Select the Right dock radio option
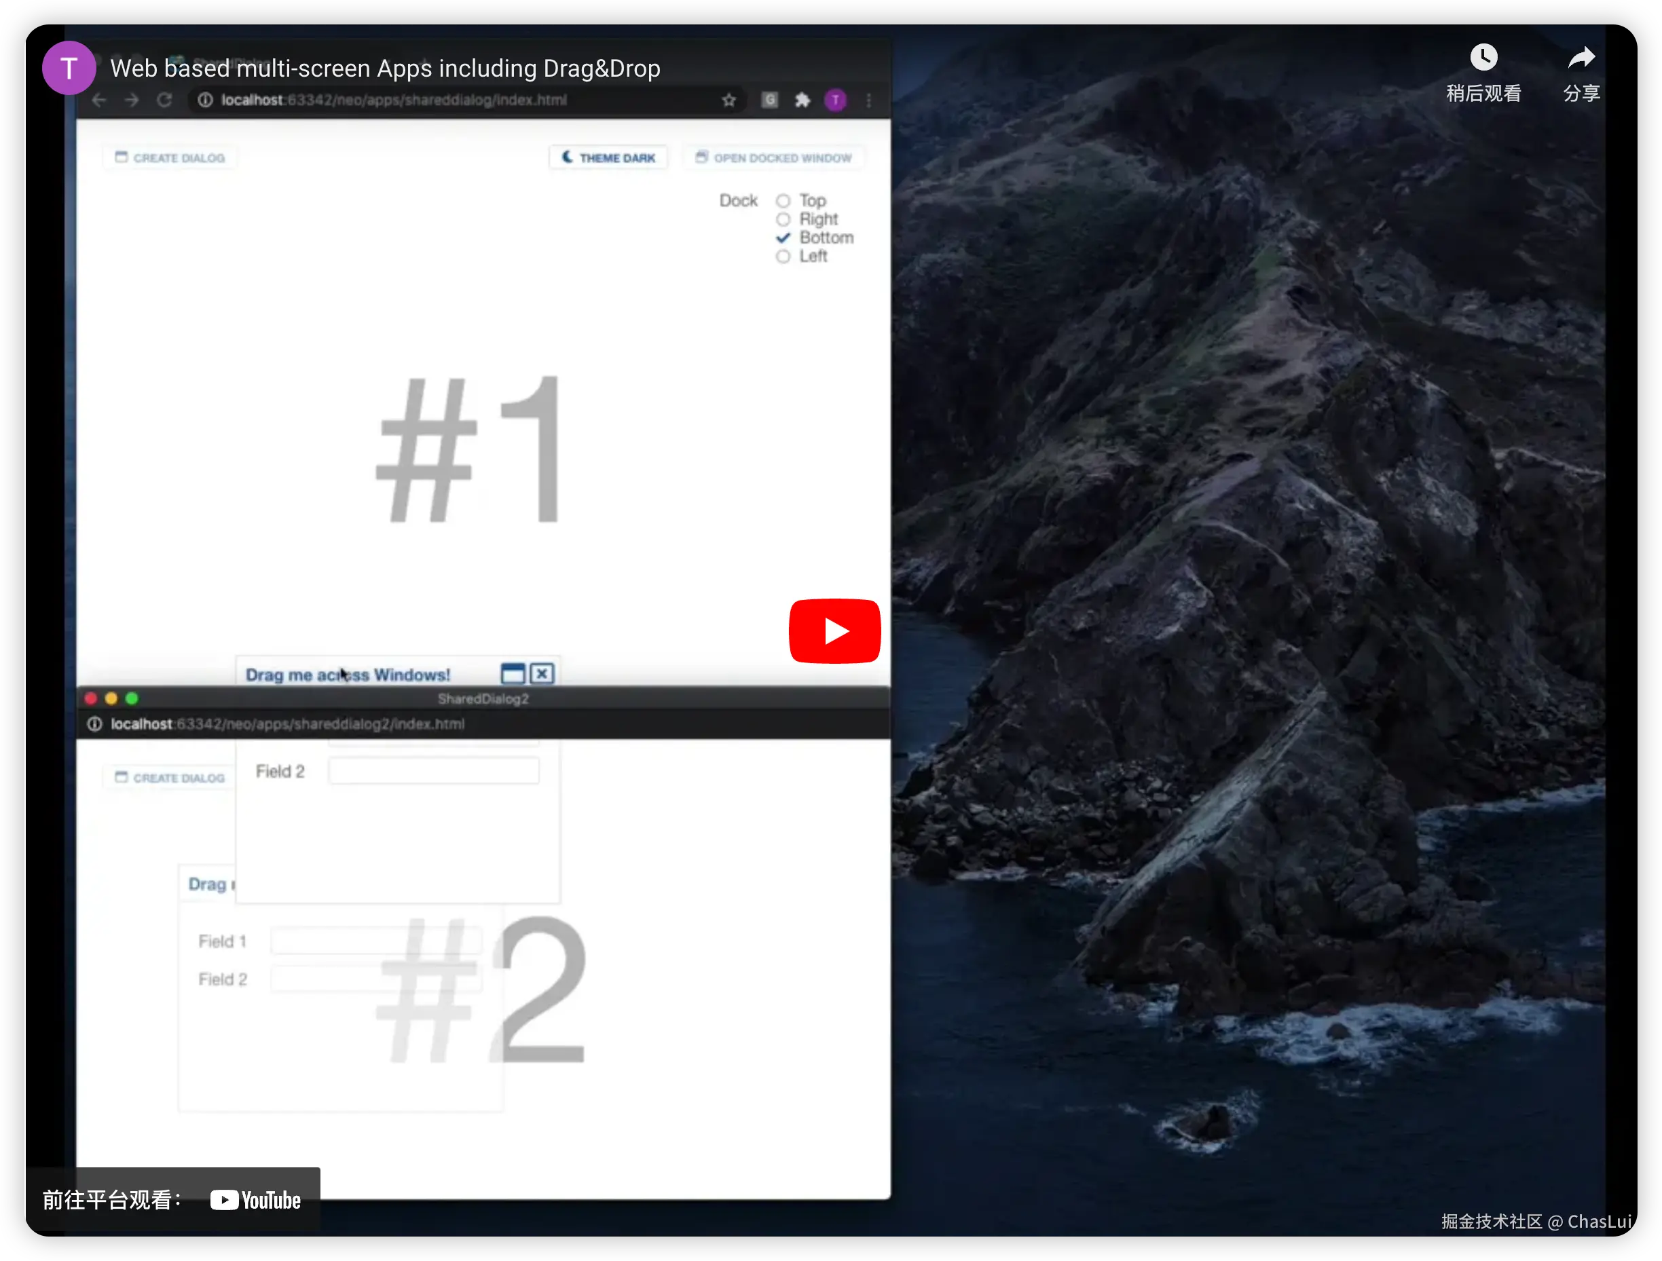 tap(783, 219)
